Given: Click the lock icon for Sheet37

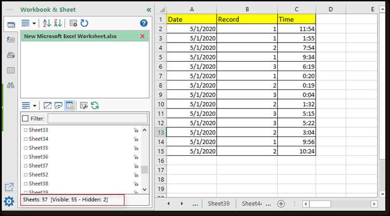Looking at the screenshot, I should 136,166.
